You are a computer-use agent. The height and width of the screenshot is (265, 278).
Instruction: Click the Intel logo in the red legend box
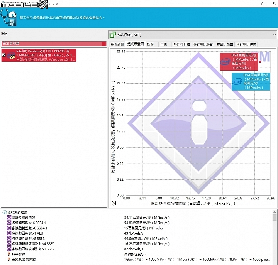[225, 62]
